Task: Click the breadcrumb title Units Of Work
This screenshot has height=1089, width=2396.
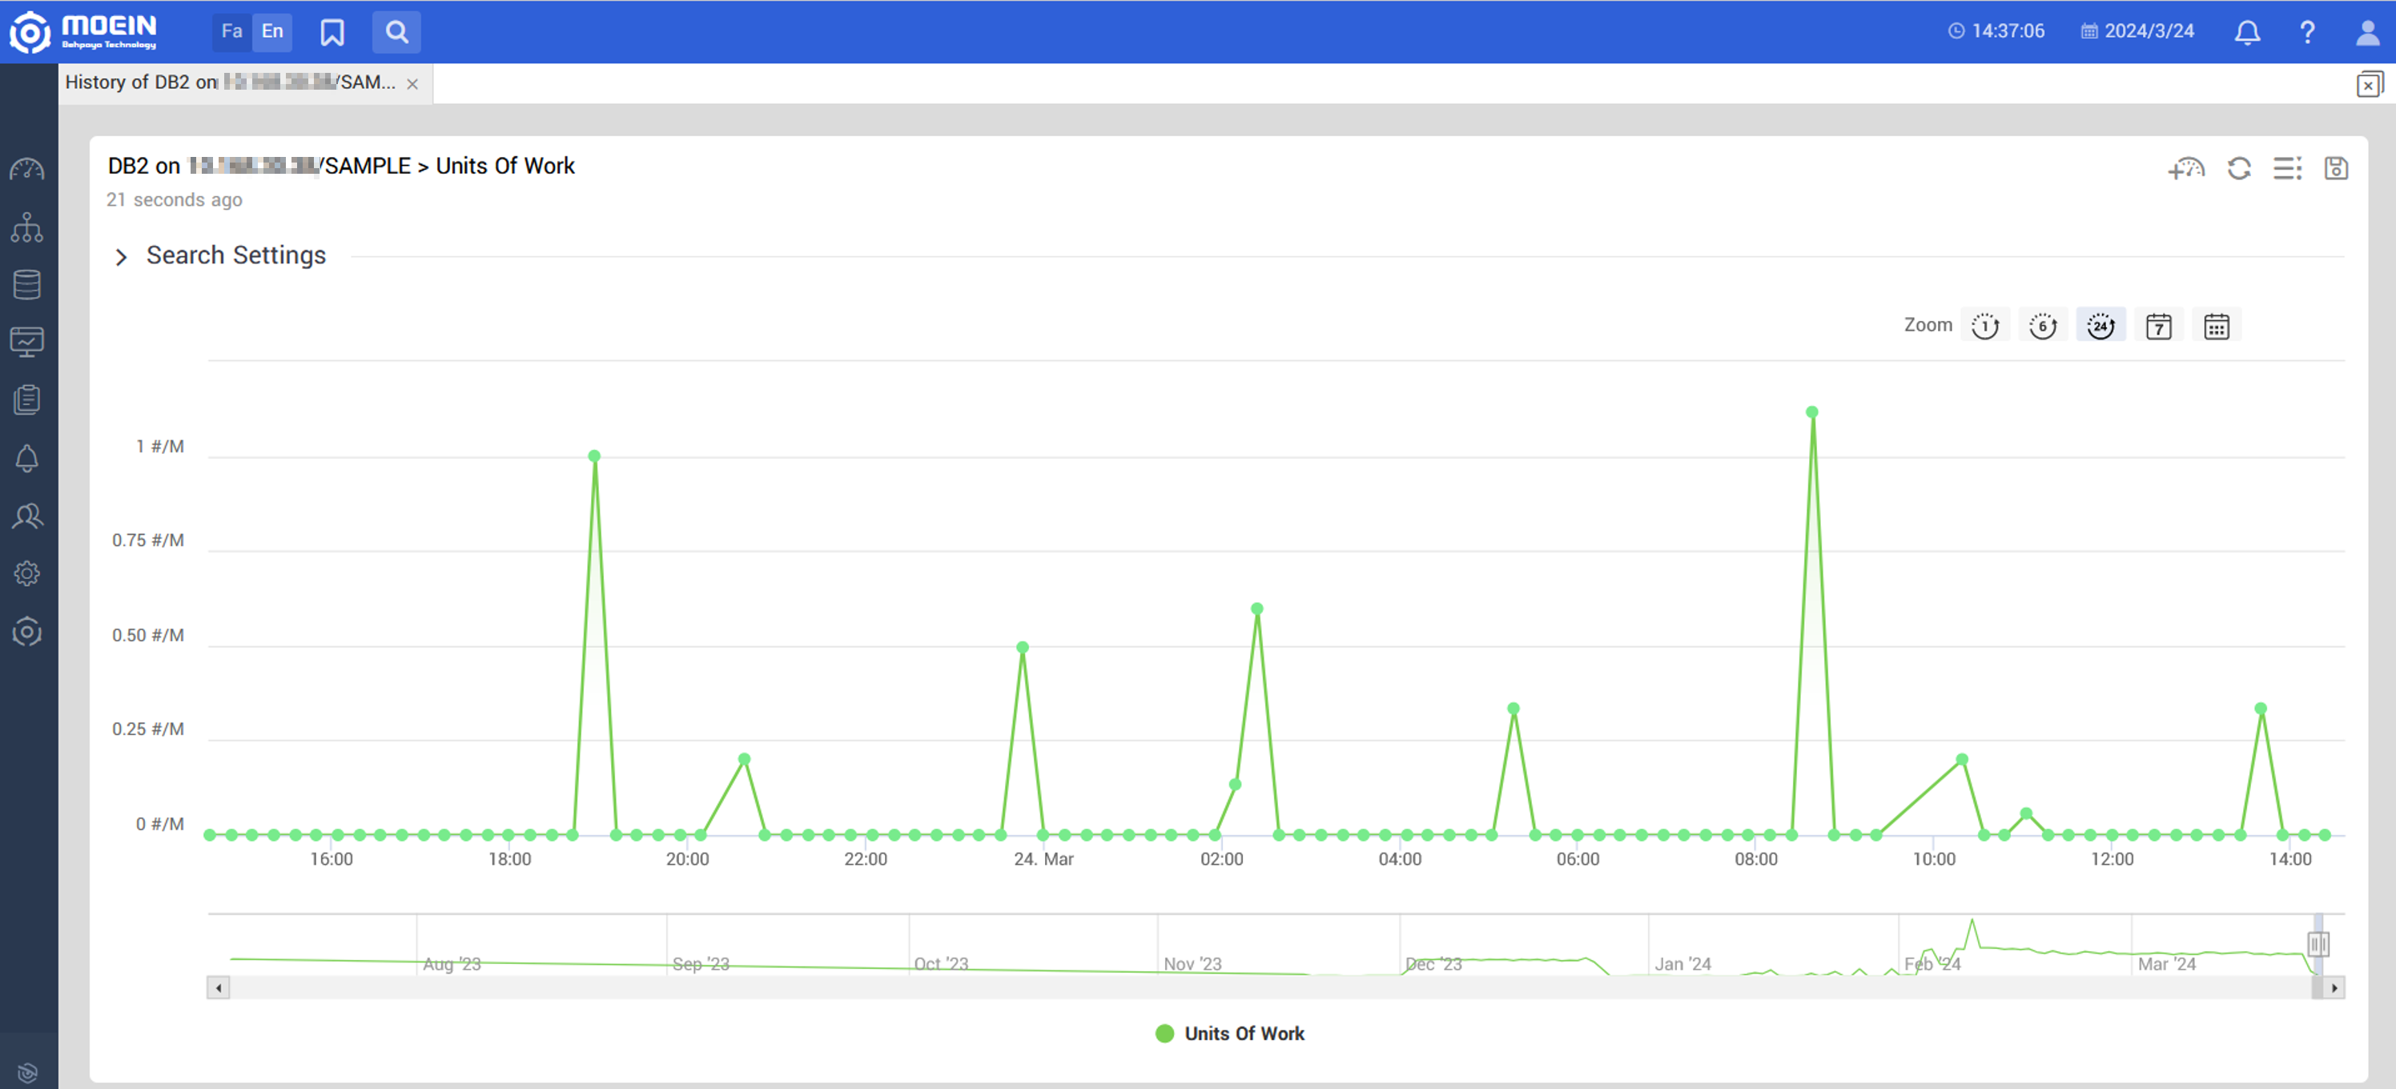Action: point(505,167)
